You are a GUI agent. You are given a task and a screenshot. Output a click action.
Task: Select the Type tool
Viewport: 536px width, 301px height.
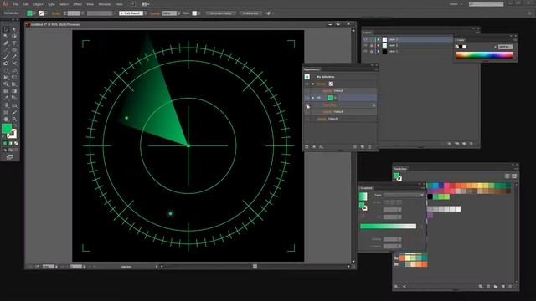coord(14,43)
